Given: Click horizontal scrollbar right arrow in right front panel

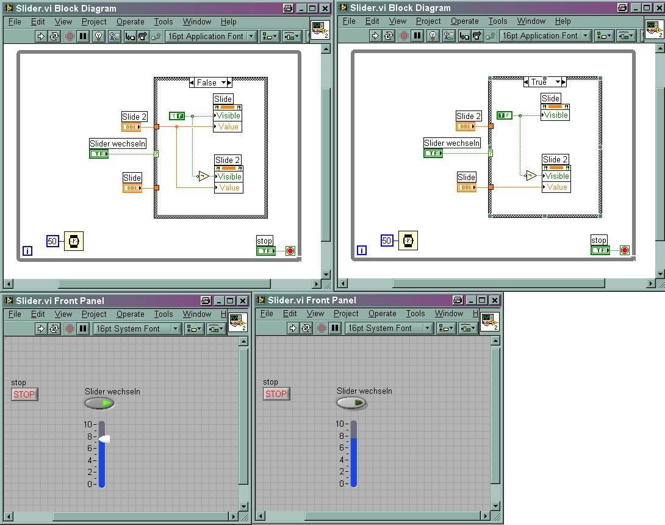Looking at the screenshot, I should click(x=486, y=516).
